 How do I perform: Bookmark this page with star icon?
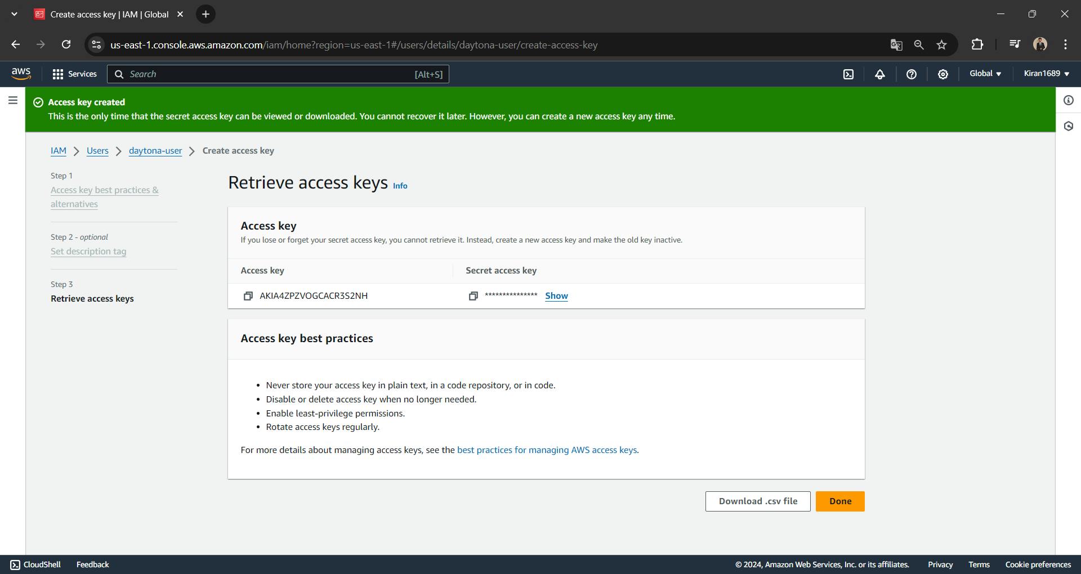(941, 44)
